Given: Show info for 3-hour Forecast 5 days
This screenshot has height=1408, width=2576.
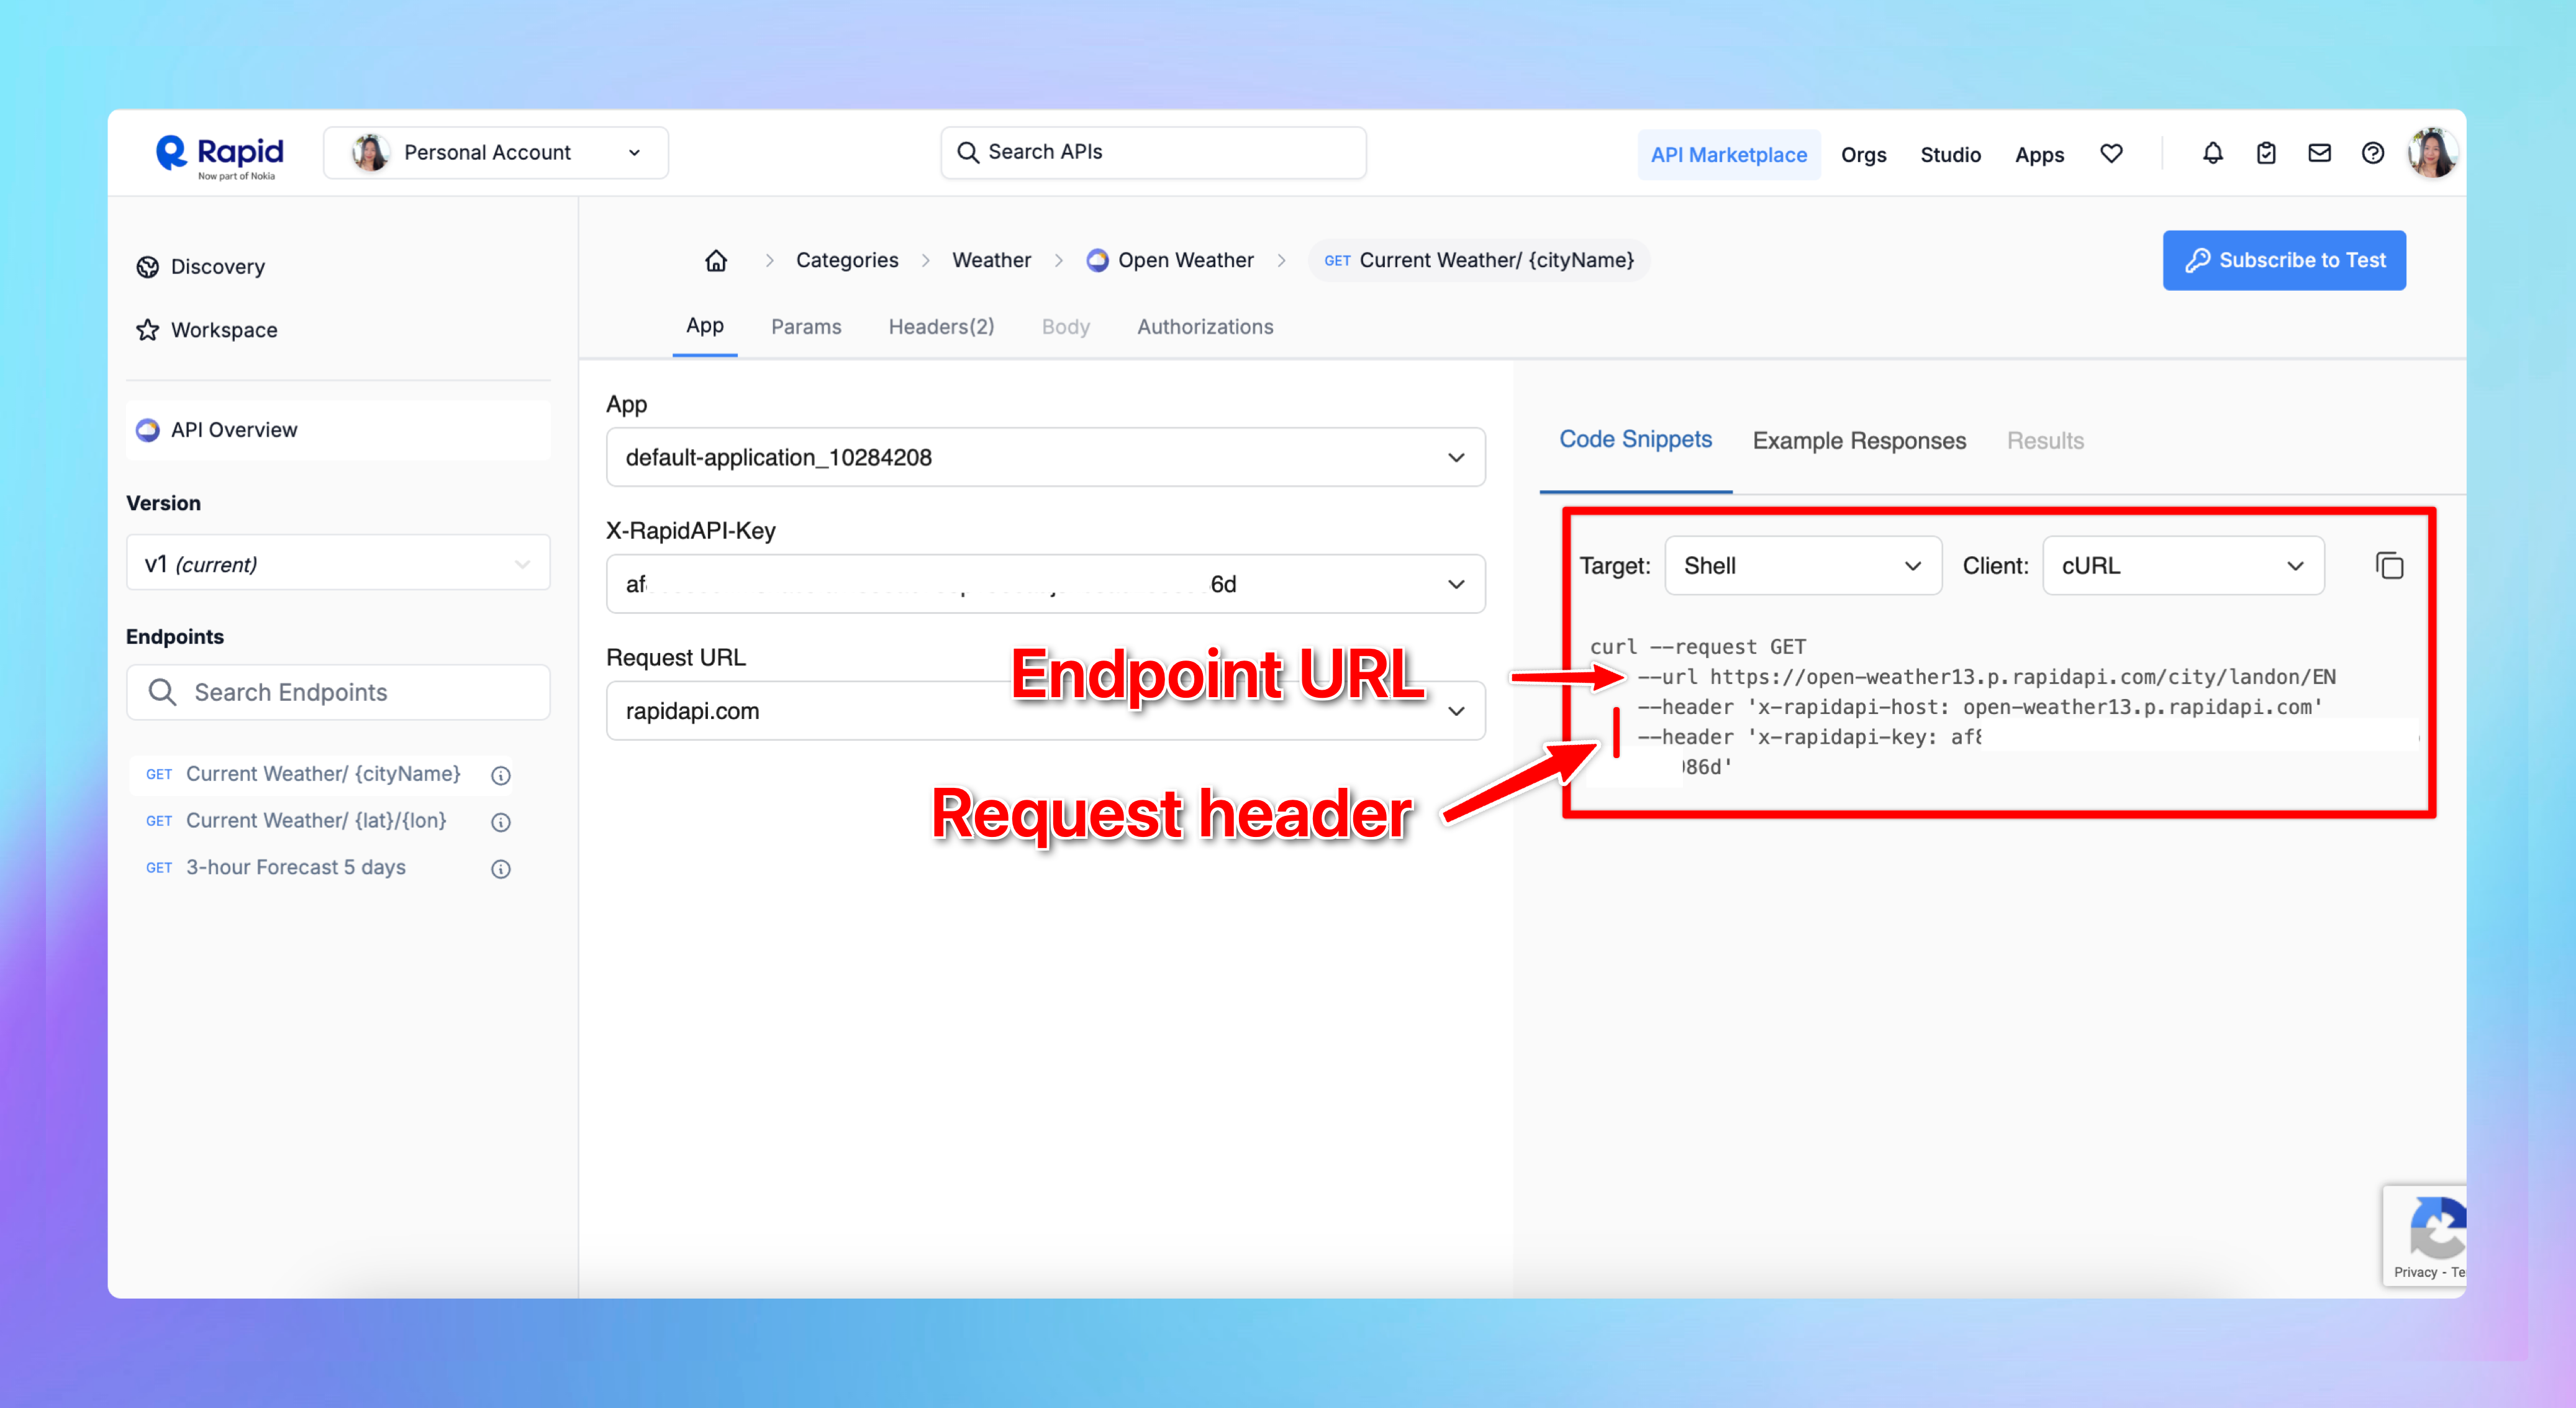Looking at the screenshot, I should [x=501, y=869].
